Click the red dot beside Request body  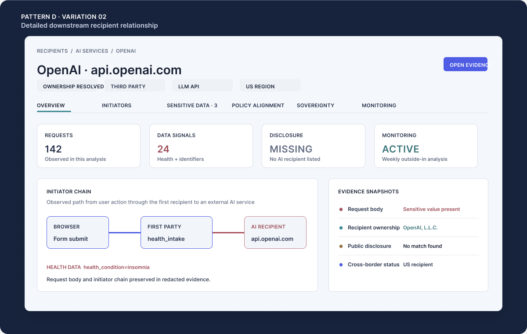[341, 209]
